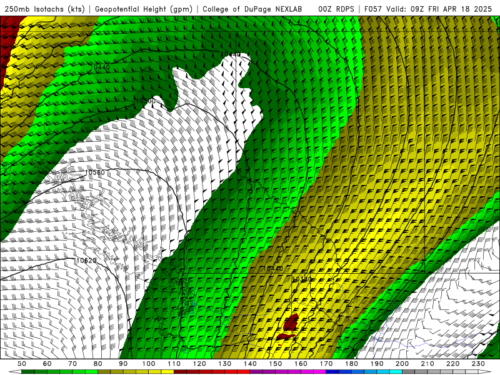Viewport: 500px width, 375px height.
Task: Click the '120' value on the color scale
Action: click(199, 364)
